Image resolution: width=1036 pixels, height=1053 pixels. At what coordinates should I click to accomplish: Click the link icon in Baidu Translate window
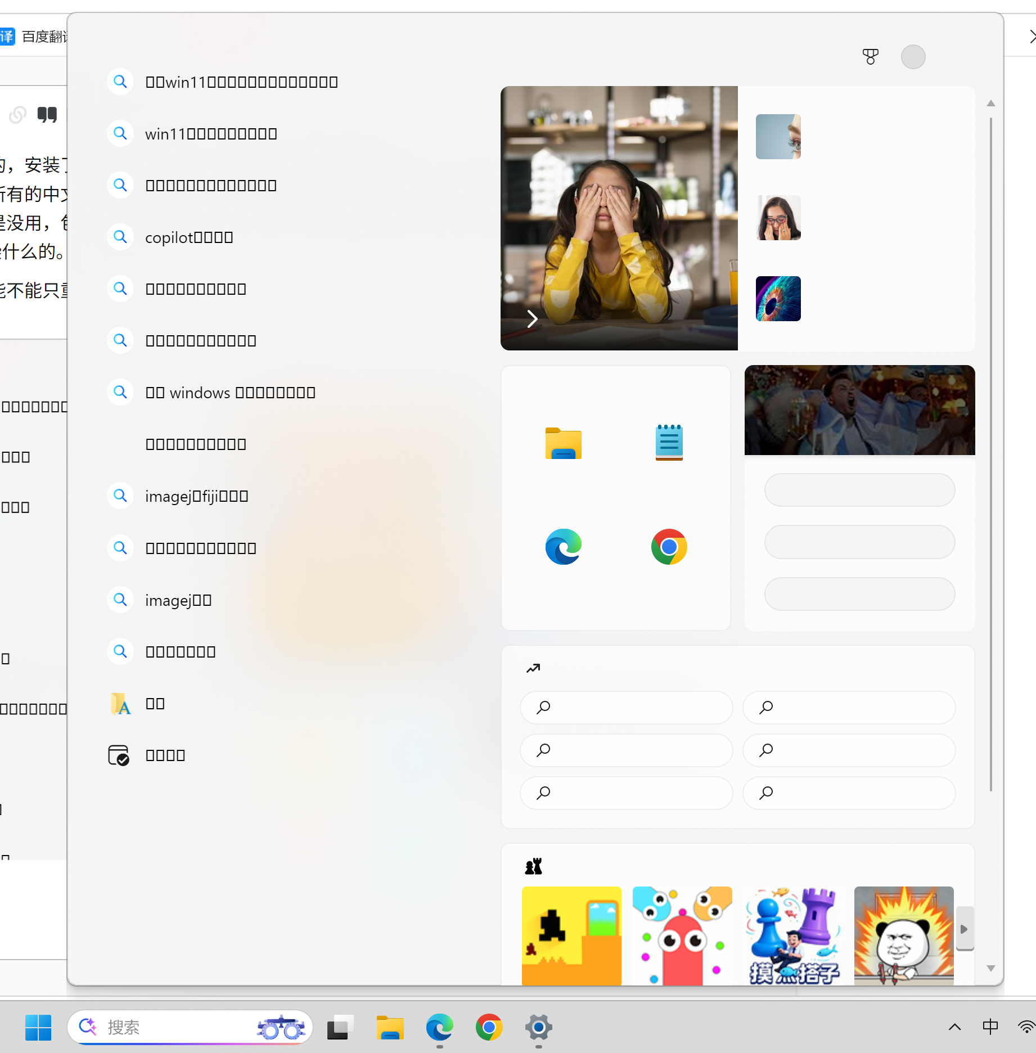tap(17, 115)
